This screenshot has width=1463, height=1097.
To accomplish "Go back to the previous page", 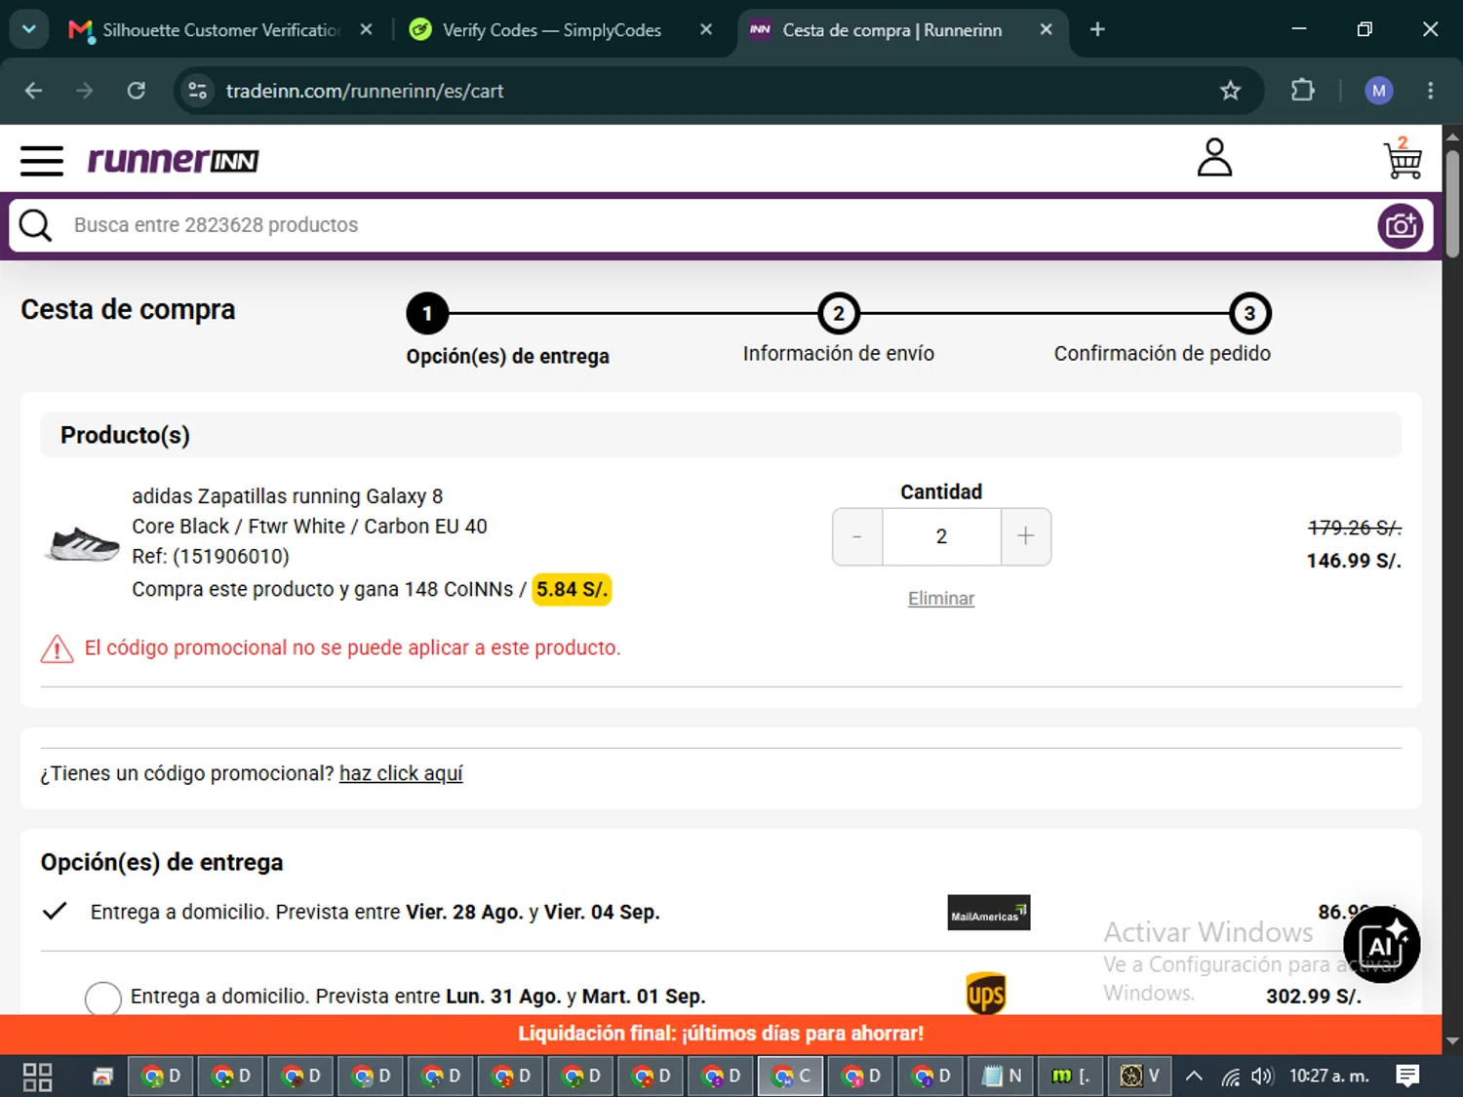I will (x=34, y=91).
